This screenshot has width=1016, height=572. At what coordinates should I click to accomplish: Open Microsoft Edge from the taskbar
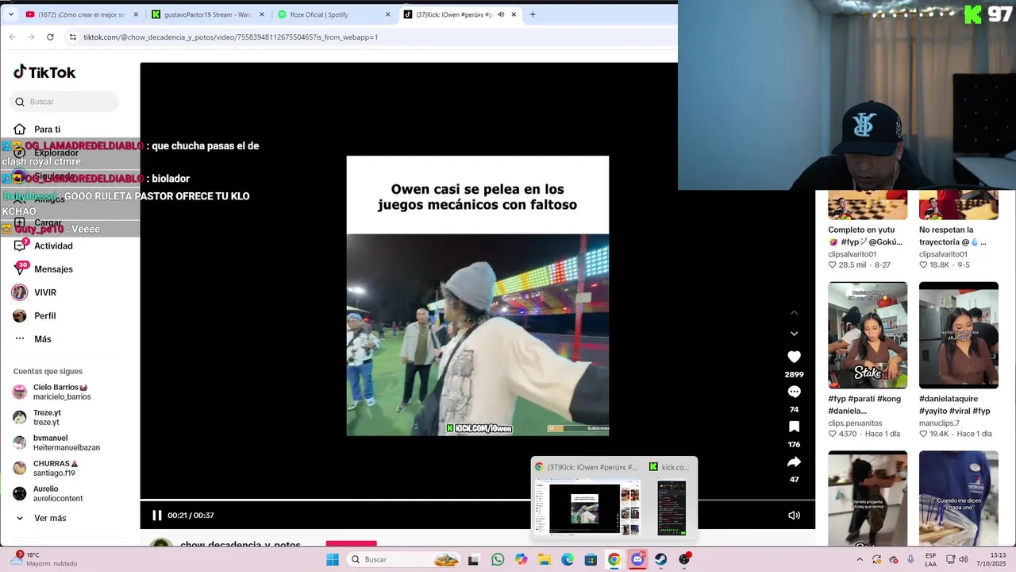568,559
